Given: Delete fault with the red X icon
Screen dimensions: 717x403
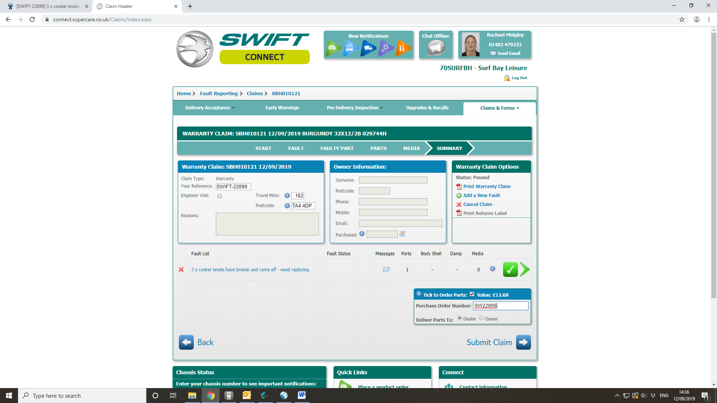Looking at the screenshot, I should click(x=181, y=269).
